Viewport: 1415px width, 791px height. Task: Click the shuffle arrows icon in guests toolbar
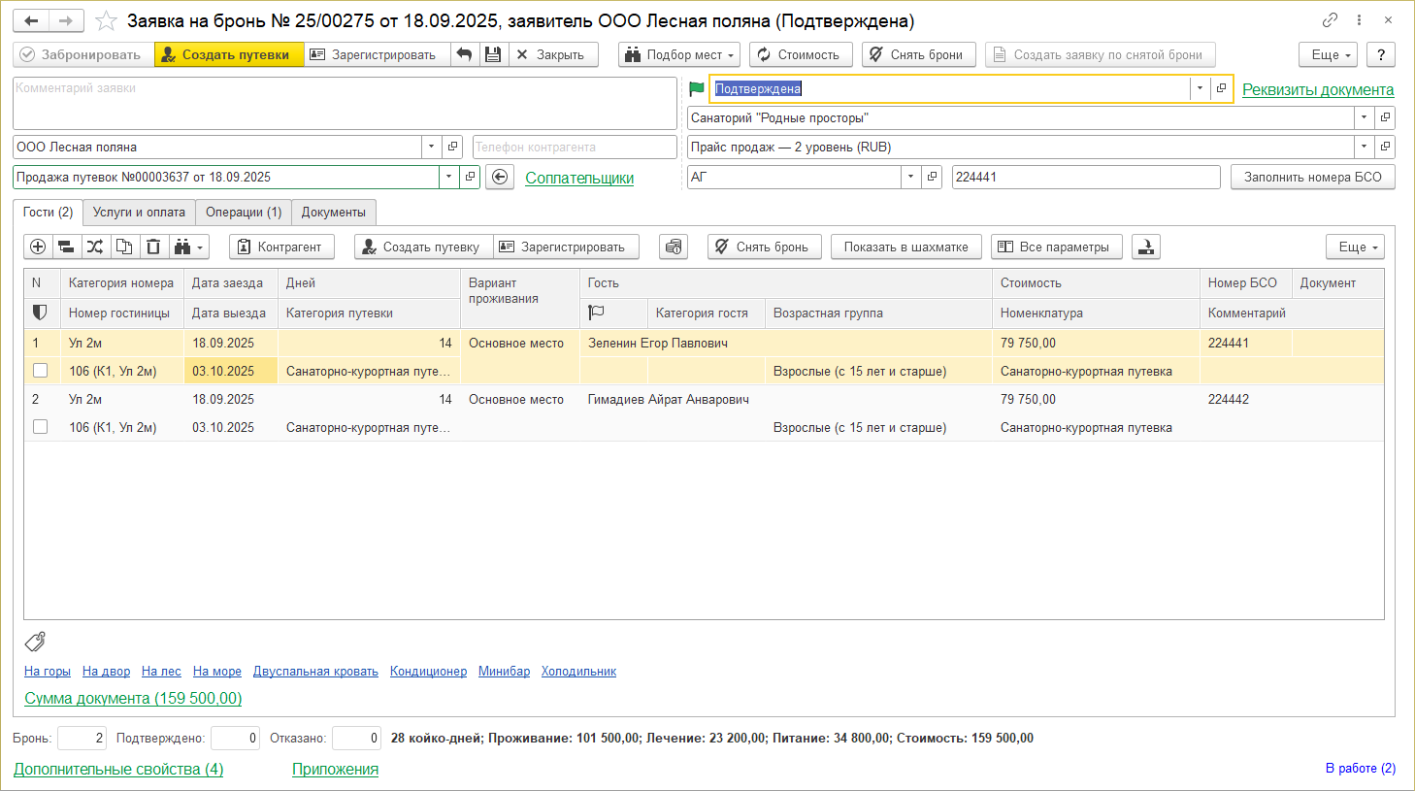tap(95, 247)
